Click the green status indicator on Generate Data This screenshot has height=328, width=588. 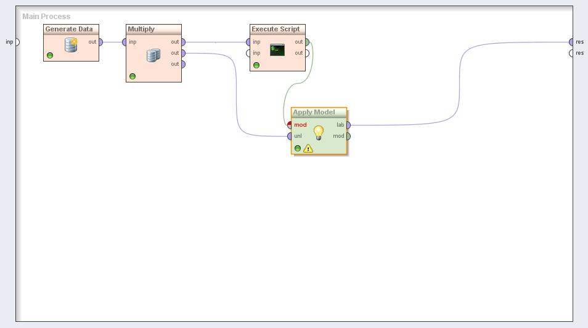[x=50, y=55]
